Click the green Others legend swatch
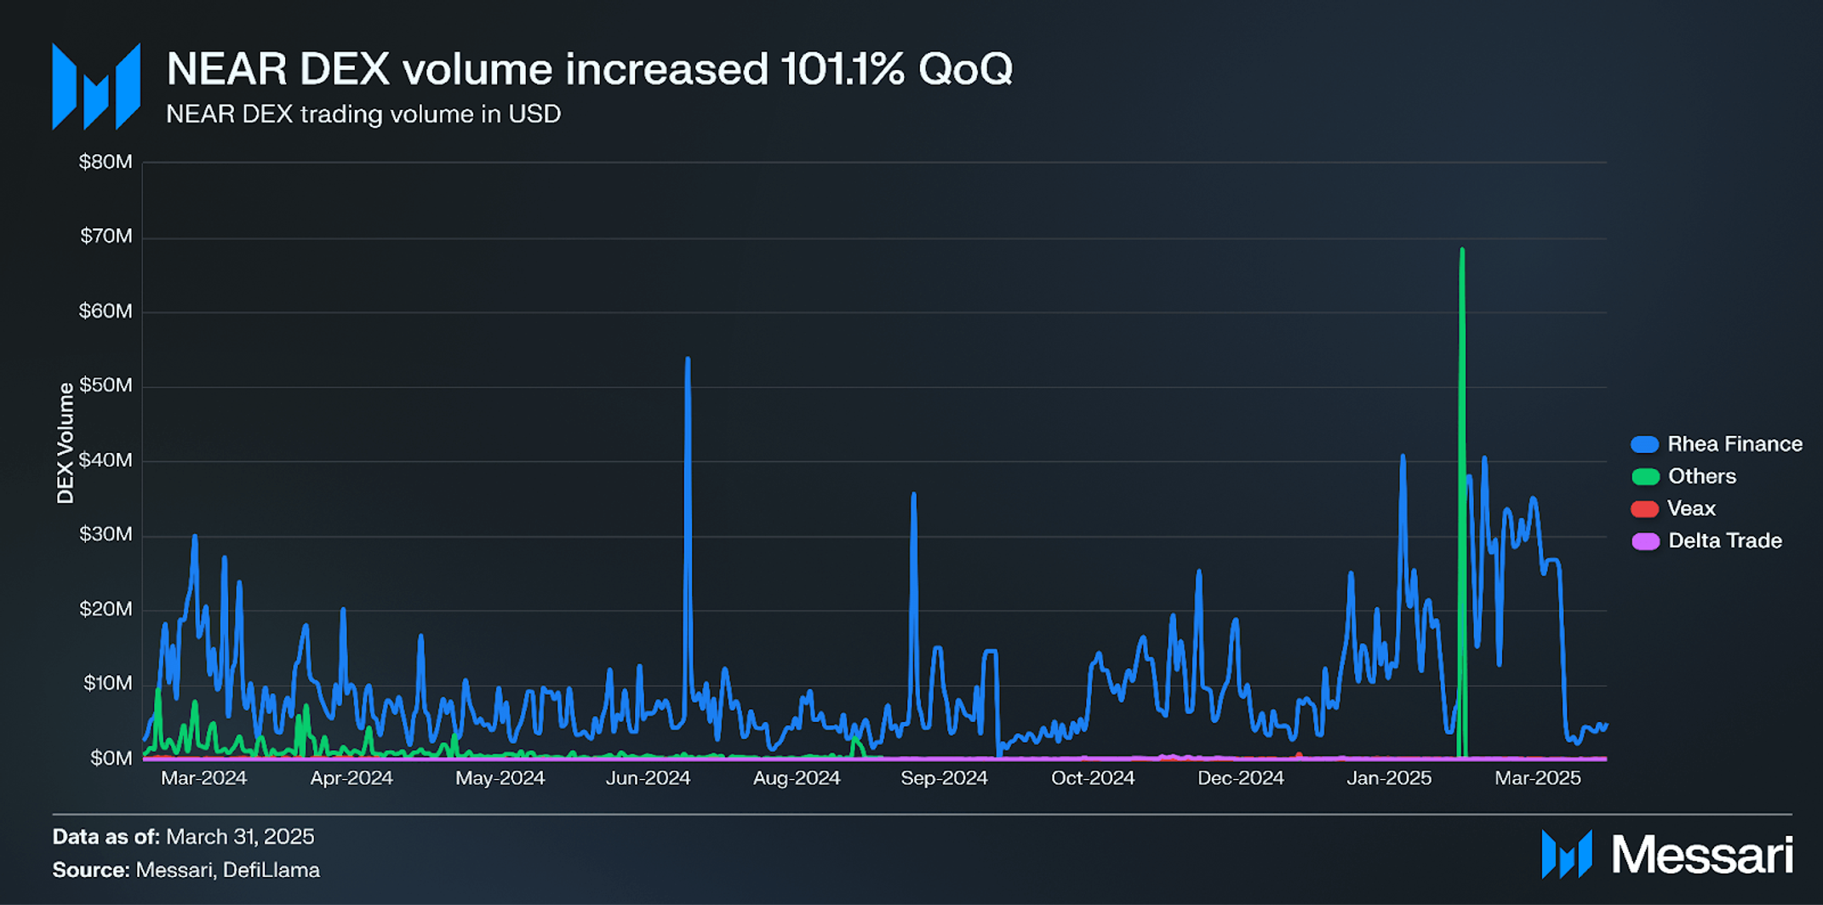1823x905 pixels. pos(1644,477)
